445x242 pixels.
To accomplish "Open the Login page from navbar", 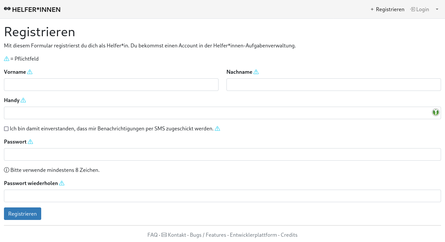I will 420,10.
